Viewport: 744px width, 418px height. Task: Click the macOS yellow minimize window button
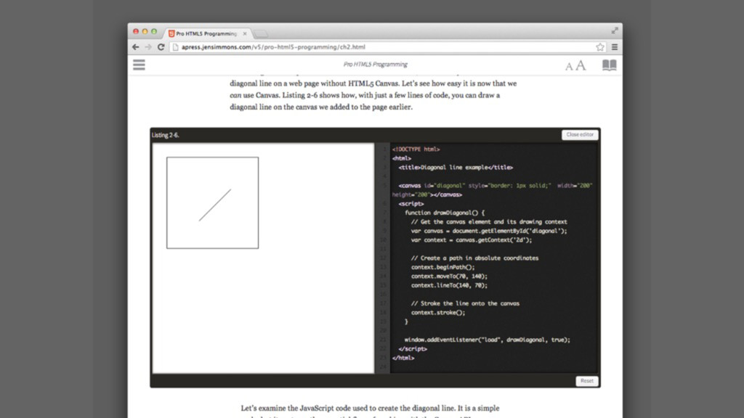pyautogui.click(x=145, y=31)
